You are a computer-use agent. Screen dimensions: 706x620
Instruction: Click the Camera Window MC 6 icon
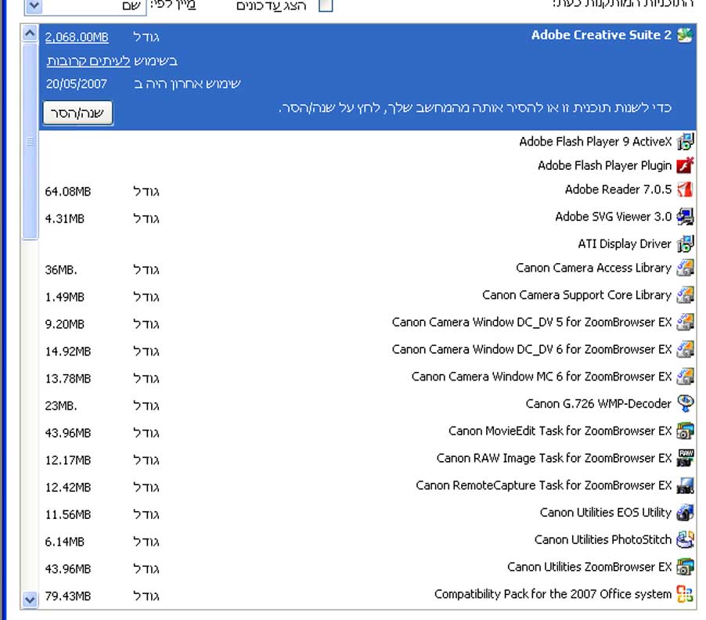click(686, 377)
